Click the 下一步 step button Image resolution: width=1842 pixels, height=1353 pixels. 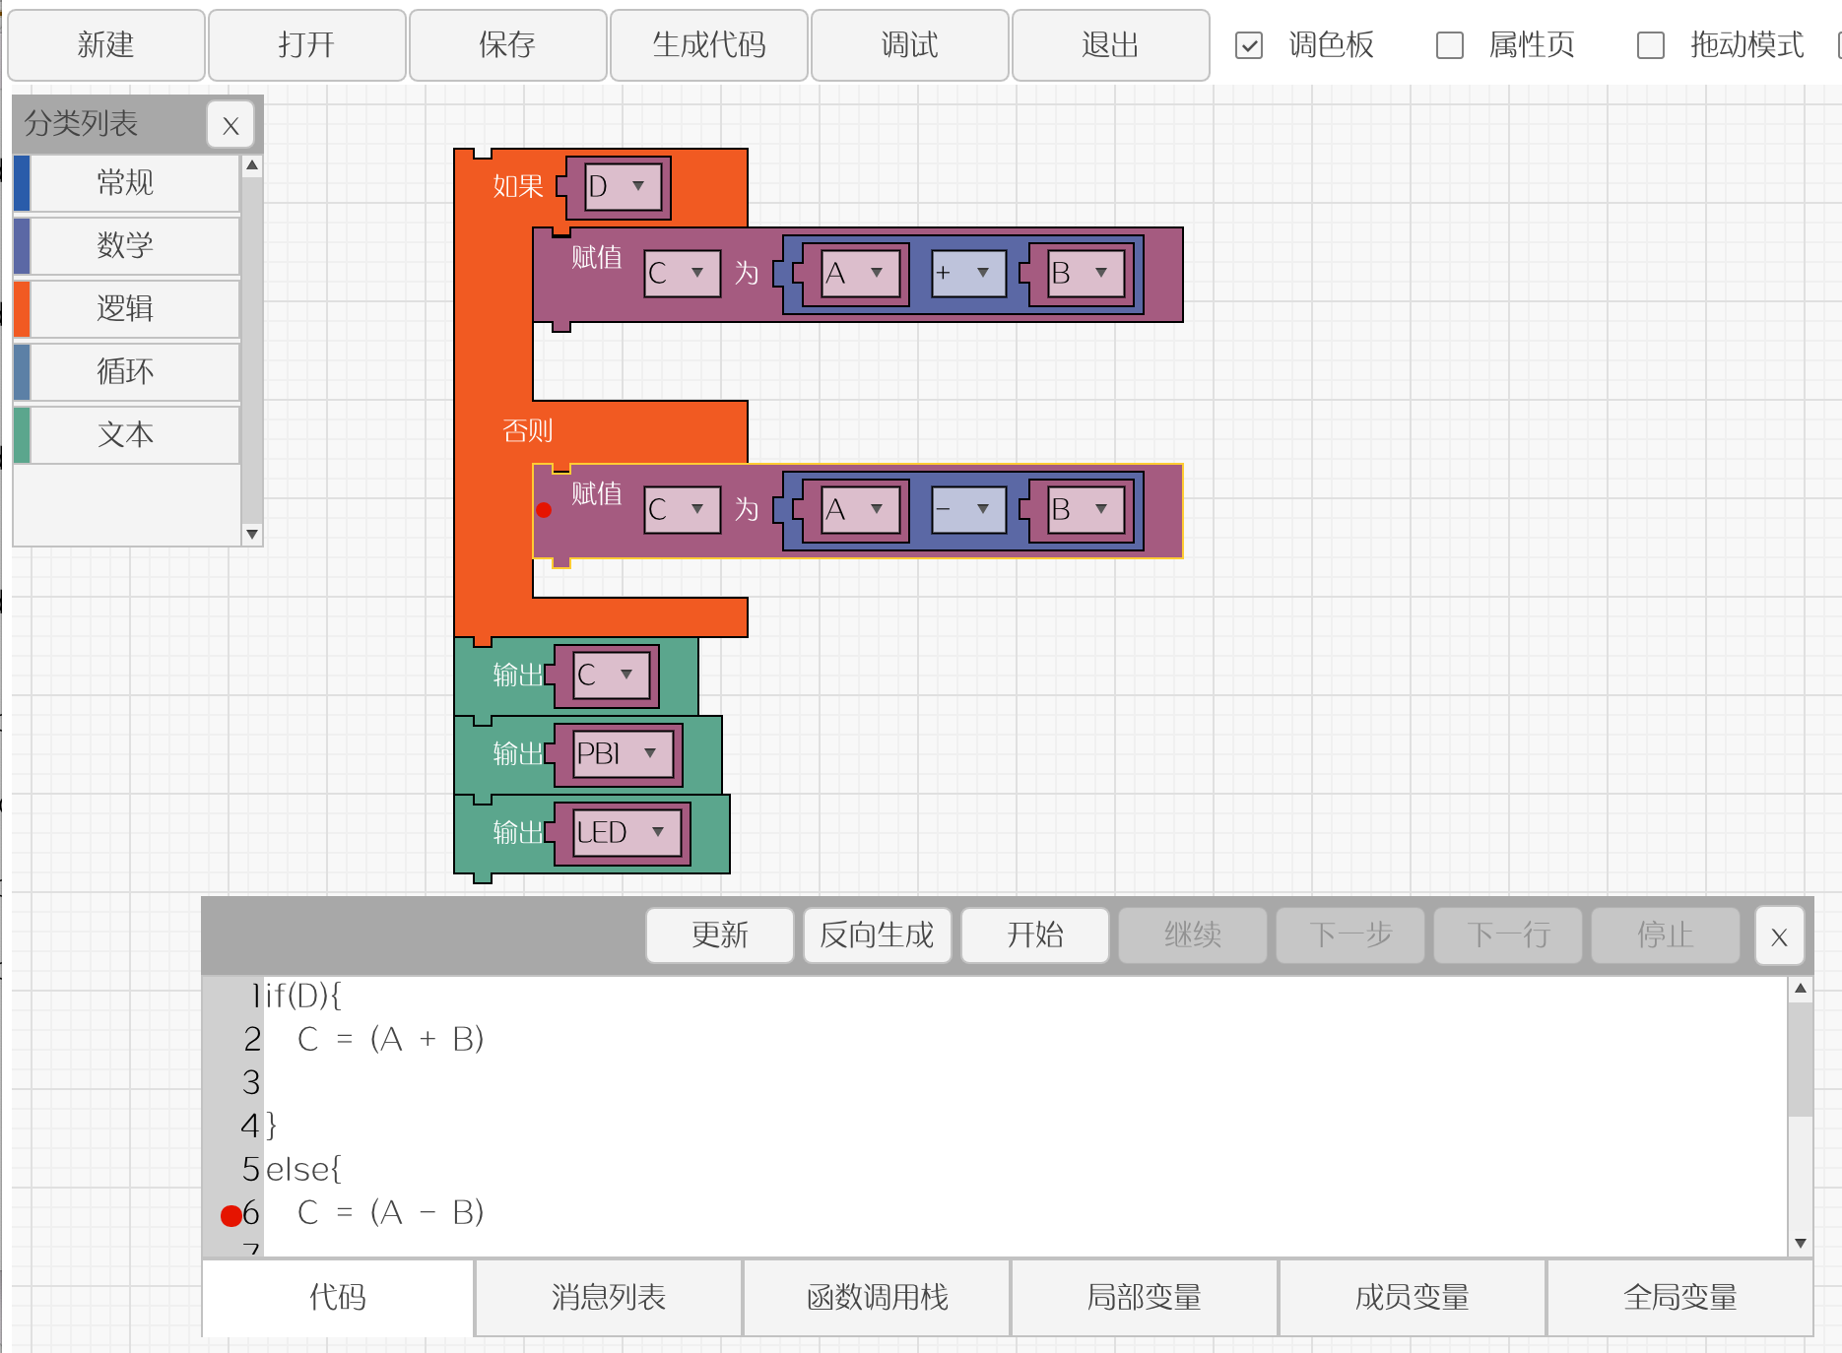[x=1350, y=934]
